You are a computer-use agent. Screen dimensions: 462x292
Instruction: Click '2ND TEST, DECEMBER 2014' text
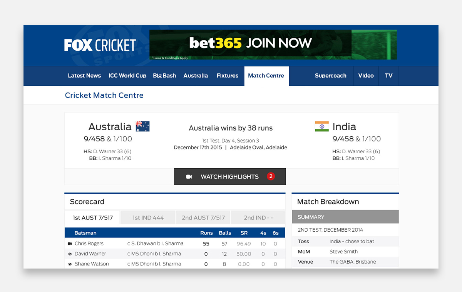point(330,230)
